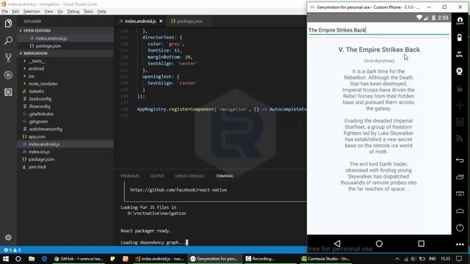Click Genymotion network widget icon
Viewport: 470px width, 264px height.
pyautogui.click(x=460, y=139)
